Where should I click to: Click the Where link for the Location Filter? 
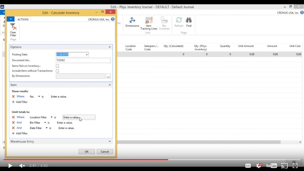pos(20,117)
